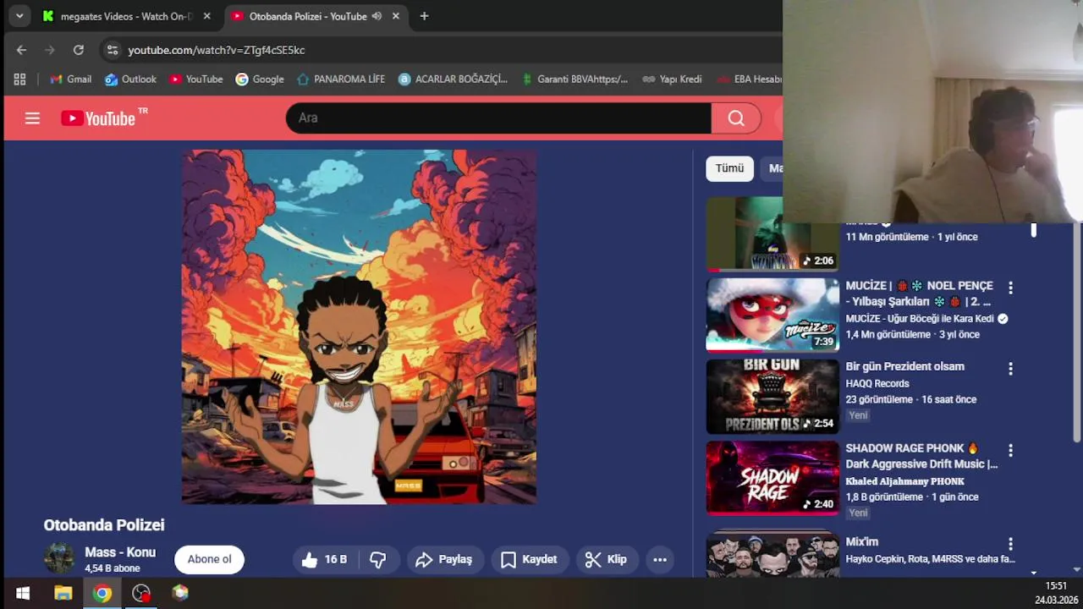
Task: Click the Chrome taskbar icon
Action: (102, 593)
